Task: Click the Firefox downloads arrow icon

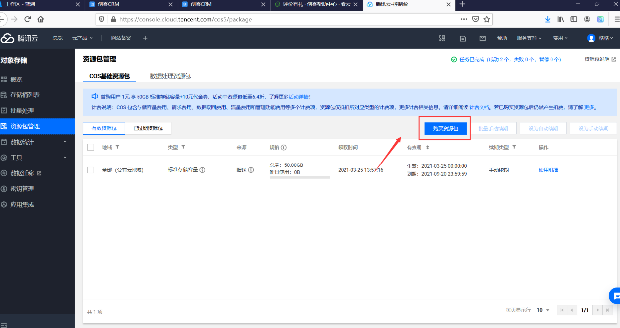Action: pyautogui.click(x=548, y=19)
